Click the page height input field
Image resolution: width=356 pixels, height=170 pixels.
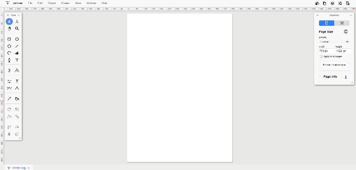click(343, 51)
